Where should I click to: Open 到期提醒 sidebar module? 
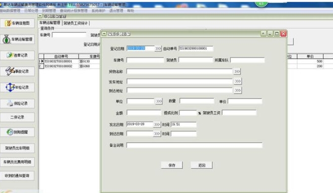click(x=17, y=132)
